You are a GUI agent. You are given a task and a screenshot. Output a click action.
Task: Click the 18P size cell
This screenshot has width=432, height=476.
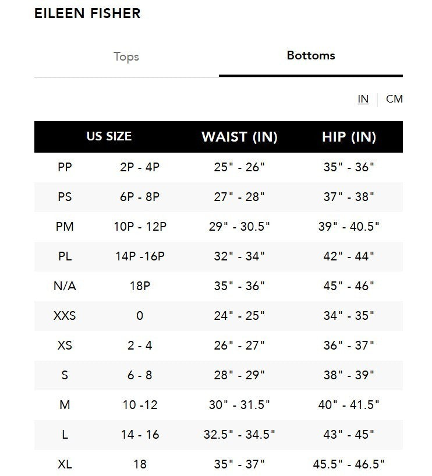(x=140, y=286)
